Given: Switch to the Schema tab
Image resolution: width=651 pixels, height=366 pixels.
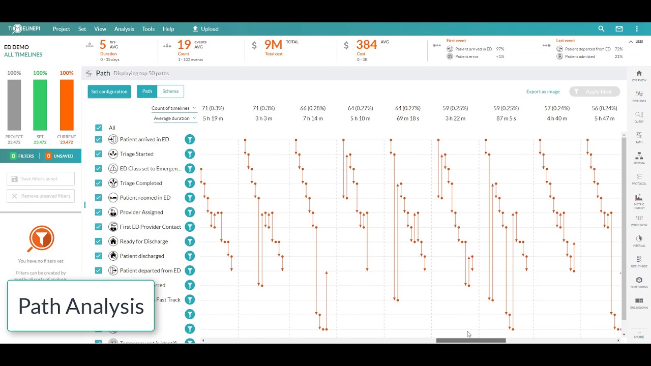Looking at the screenshot, I should click(x=170, y=91).
